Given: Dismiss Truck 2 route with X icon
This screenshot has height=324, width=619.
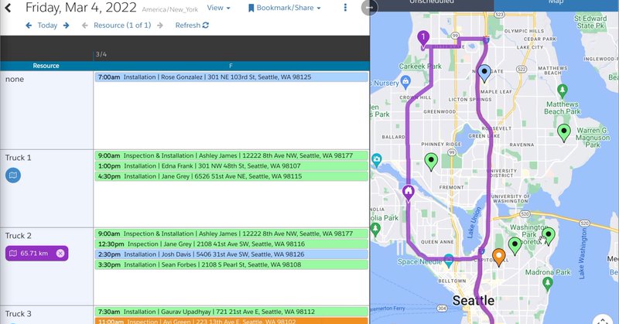Looking at the screenshot, I should coord(60,254).
